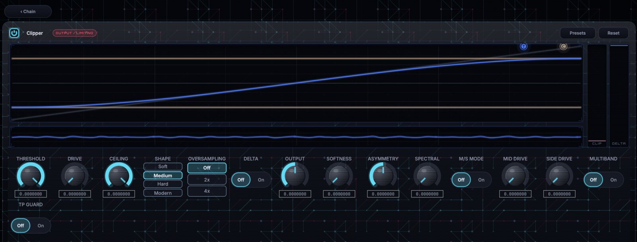Set oversampling to 4x
The image size is (637, 242).
[207, 191]
